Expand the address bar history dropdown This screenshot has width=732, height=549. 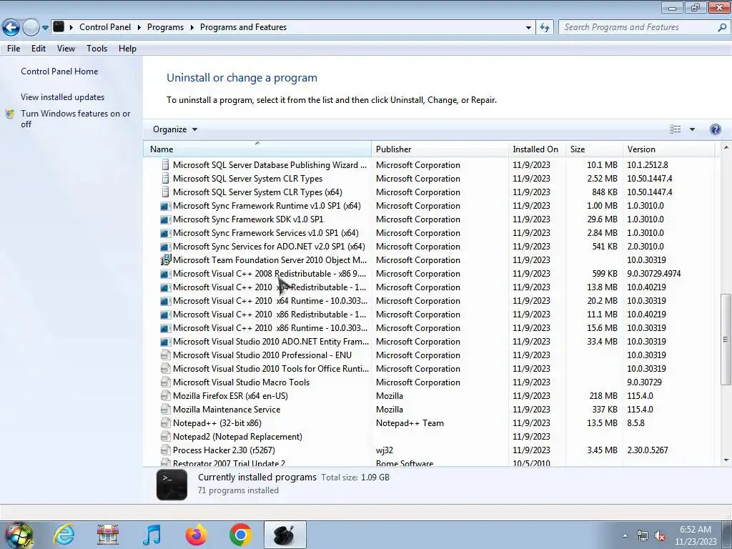point(528,28)
